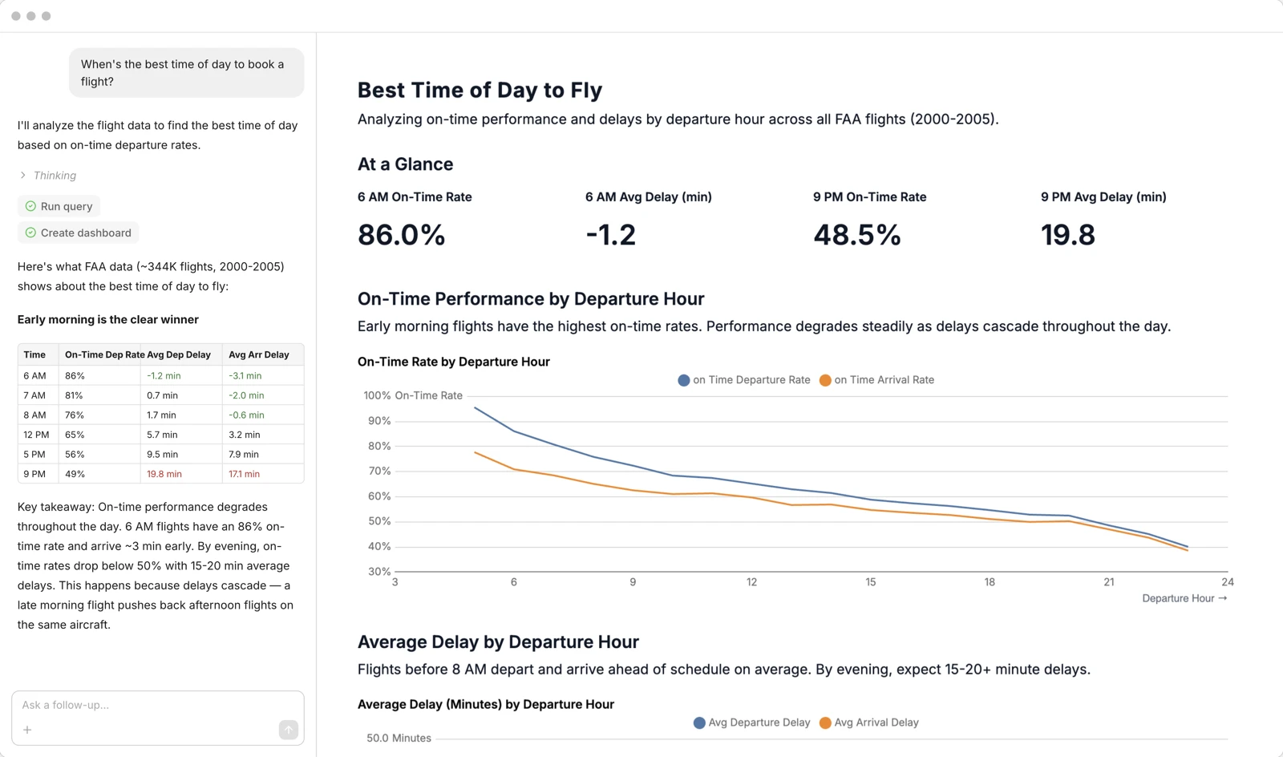
Task: Click the blue dot for on Time Departure Rate
Action: point(683,380)
